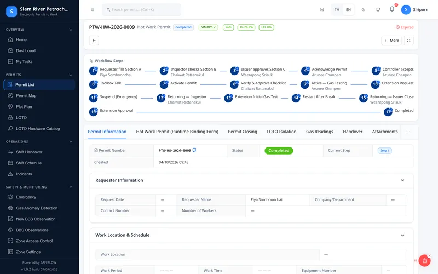438x274 pixels.
Task: Click the Step 1 tag
Action: [385, 150]
